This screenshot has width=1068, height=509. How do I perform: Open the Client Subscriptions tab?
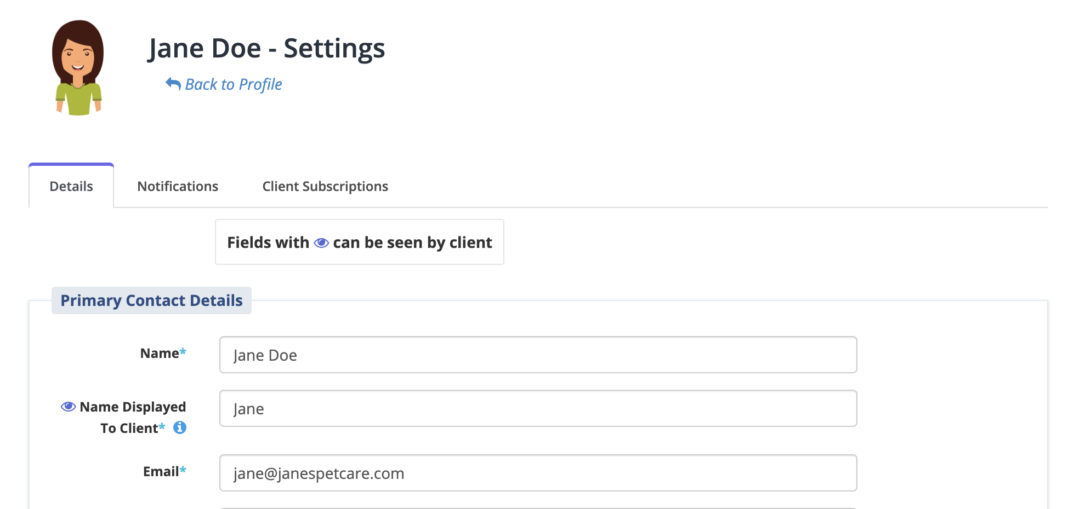(x=325, y=187)
